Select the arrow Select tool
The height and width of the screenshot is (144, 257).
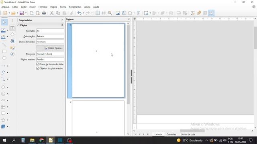pos(4,22)
